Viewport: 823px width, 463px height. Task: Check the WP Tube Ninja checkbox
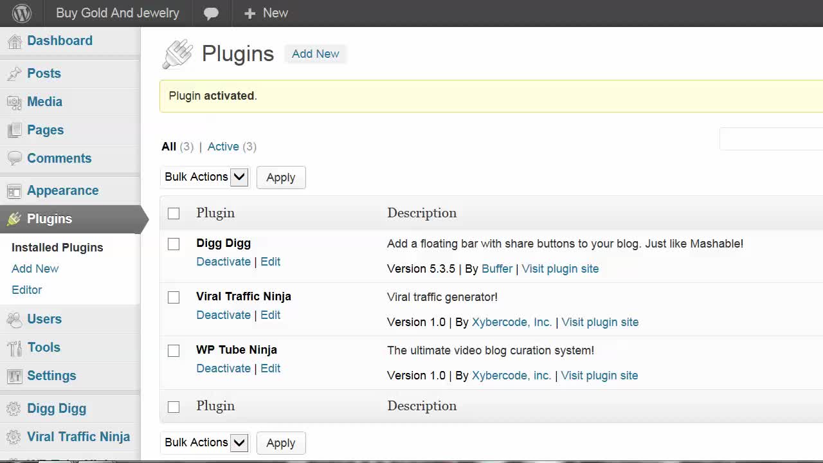click(174, 350)
